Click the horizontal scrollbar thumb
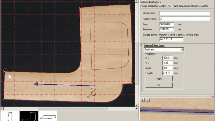 73,109
